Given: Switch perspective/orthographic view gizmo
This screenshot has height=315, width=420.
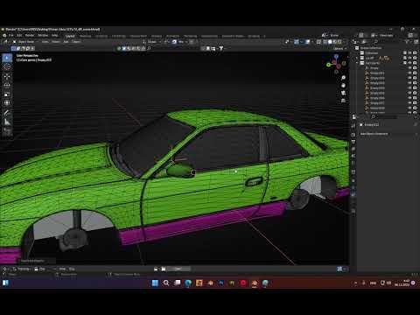Looking at the screenshot, I should click(x=343, y=101).
